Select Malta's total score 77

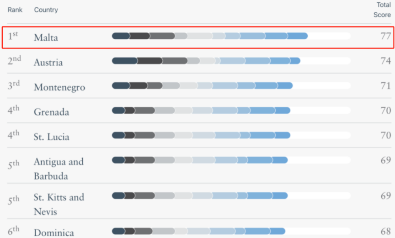coord(386,36)
